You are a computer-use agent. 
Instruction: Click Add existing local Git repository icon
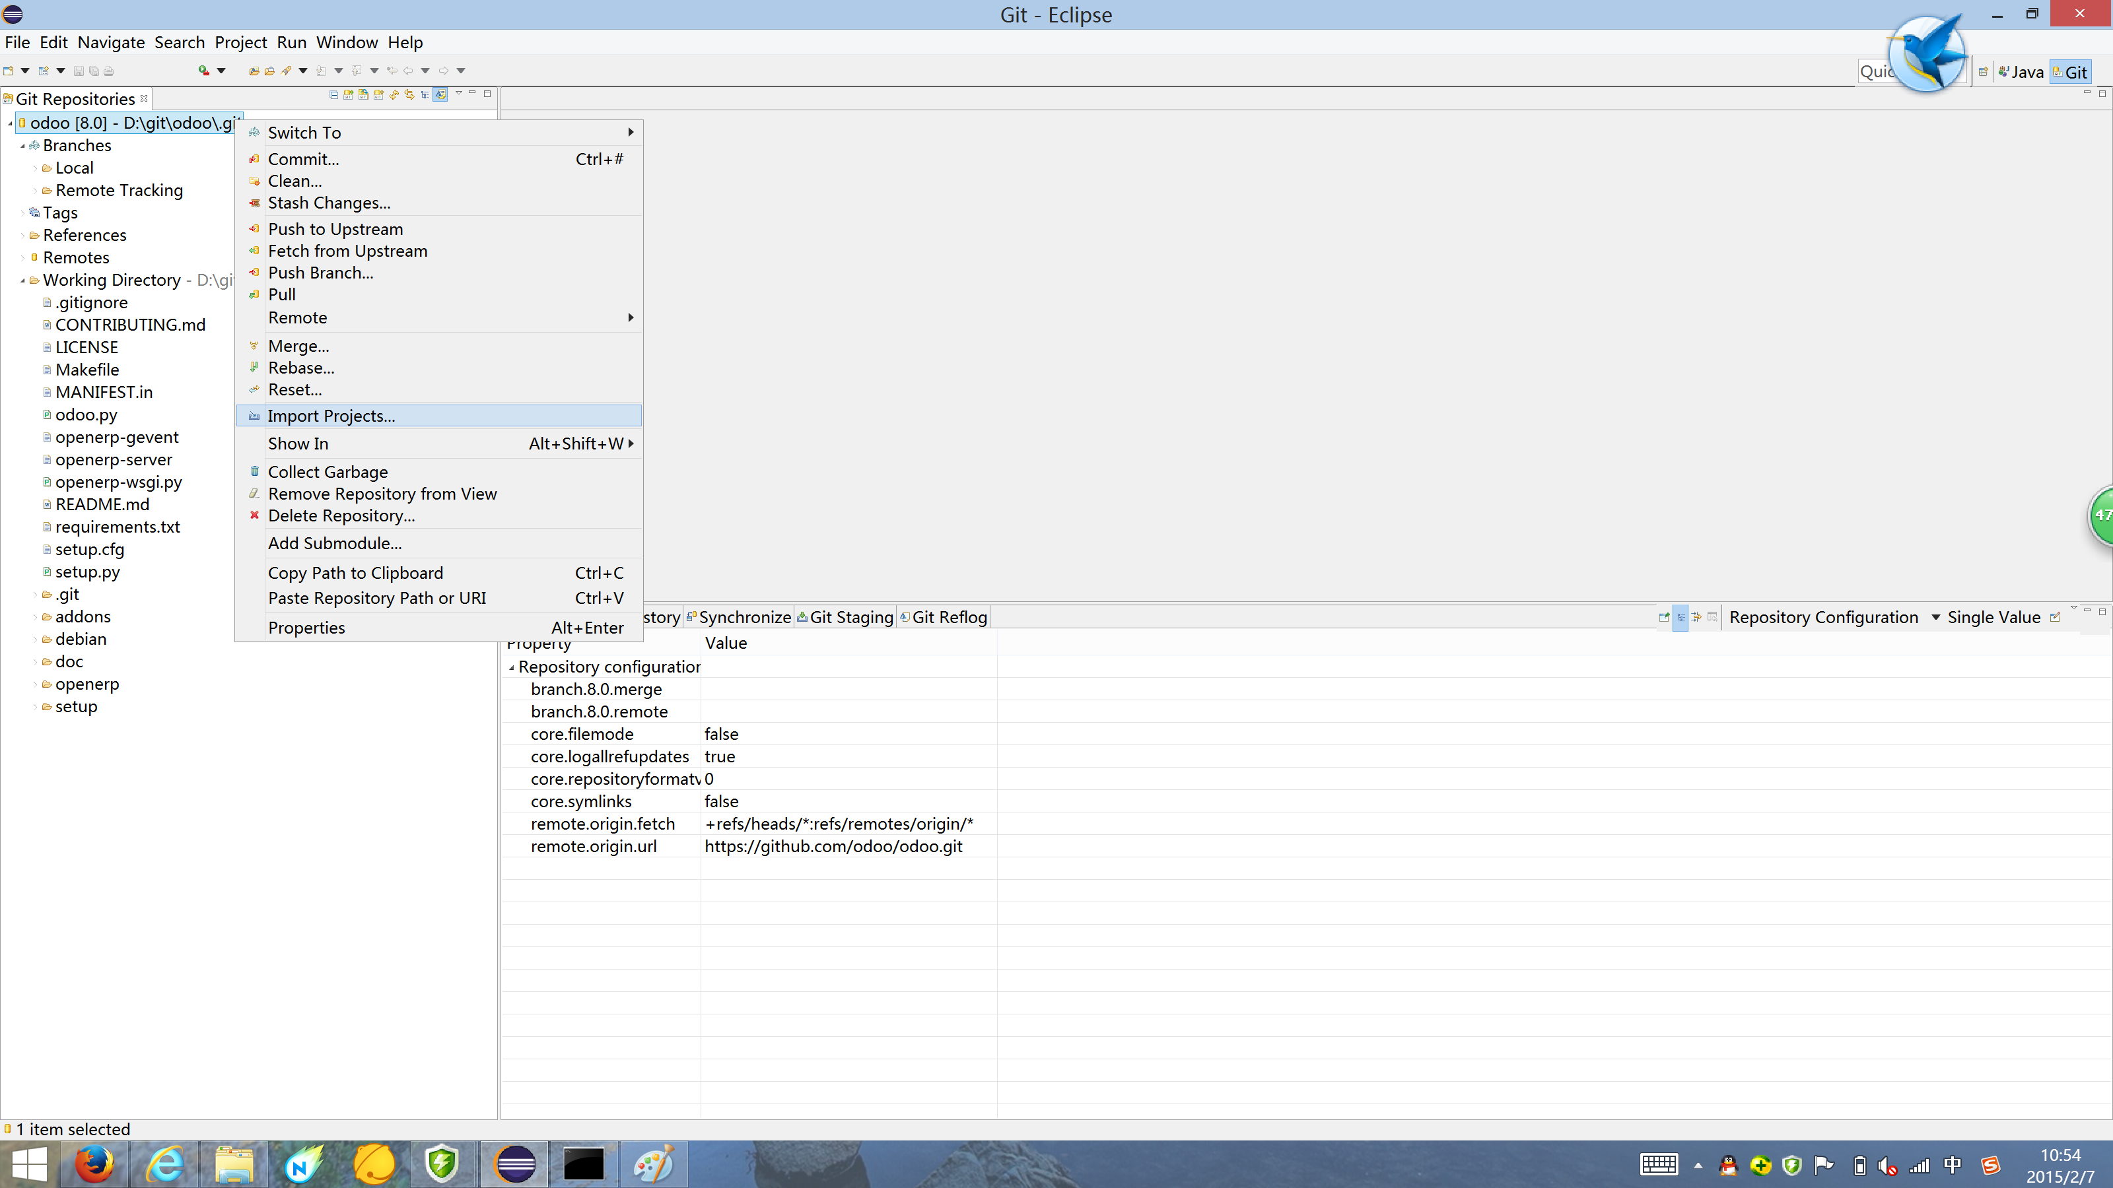(349, 94)
